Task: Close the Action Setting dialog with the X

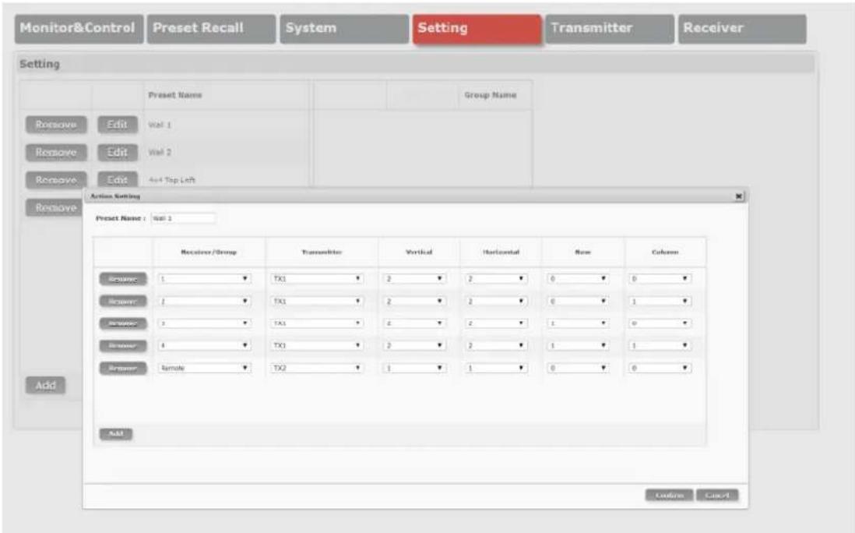Action: (x=739, y=196)
